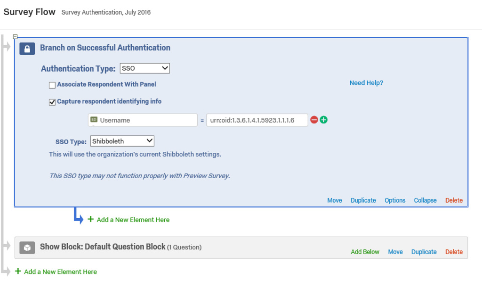482x288 pixels.
Task: Click the red minus to remove the field mapping
Action: tap(313, 120)
